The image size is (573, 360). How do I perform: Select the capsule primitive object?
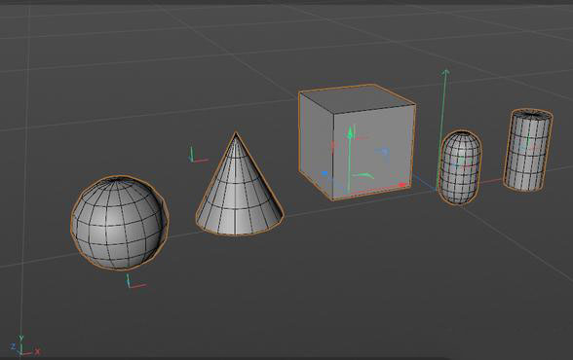coord(460,167)
